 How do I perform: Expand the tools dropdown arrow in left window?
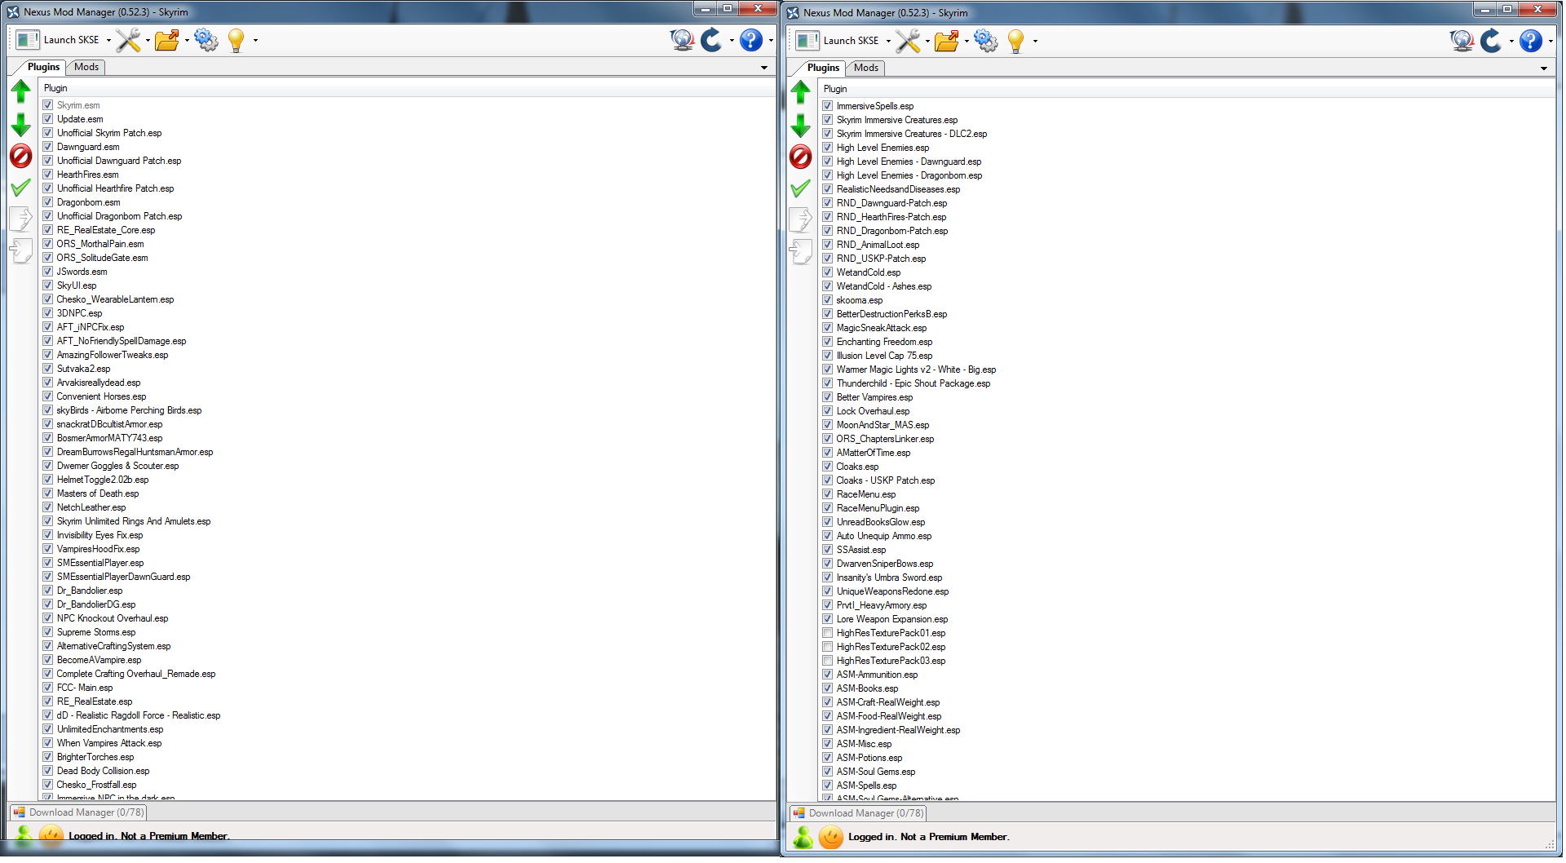[148, 40]
